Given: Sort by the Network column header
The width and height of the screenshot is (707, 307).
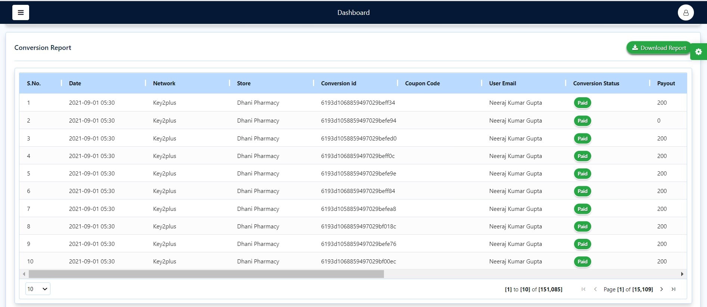Looking at the screenshot, I should pyautogui.click(x=164, y=83).
